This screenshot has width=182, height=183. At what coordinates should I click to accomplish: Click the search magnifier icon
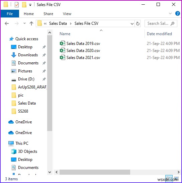click(172, 23)
